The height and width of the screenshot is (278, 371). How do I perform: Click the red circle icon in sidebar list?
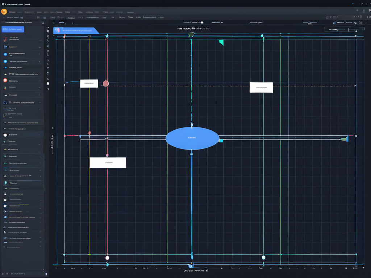[x=5, y=80]
